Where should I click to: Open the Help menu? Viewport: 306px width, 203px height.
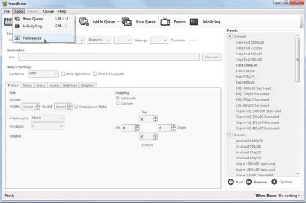pos(62,11)
